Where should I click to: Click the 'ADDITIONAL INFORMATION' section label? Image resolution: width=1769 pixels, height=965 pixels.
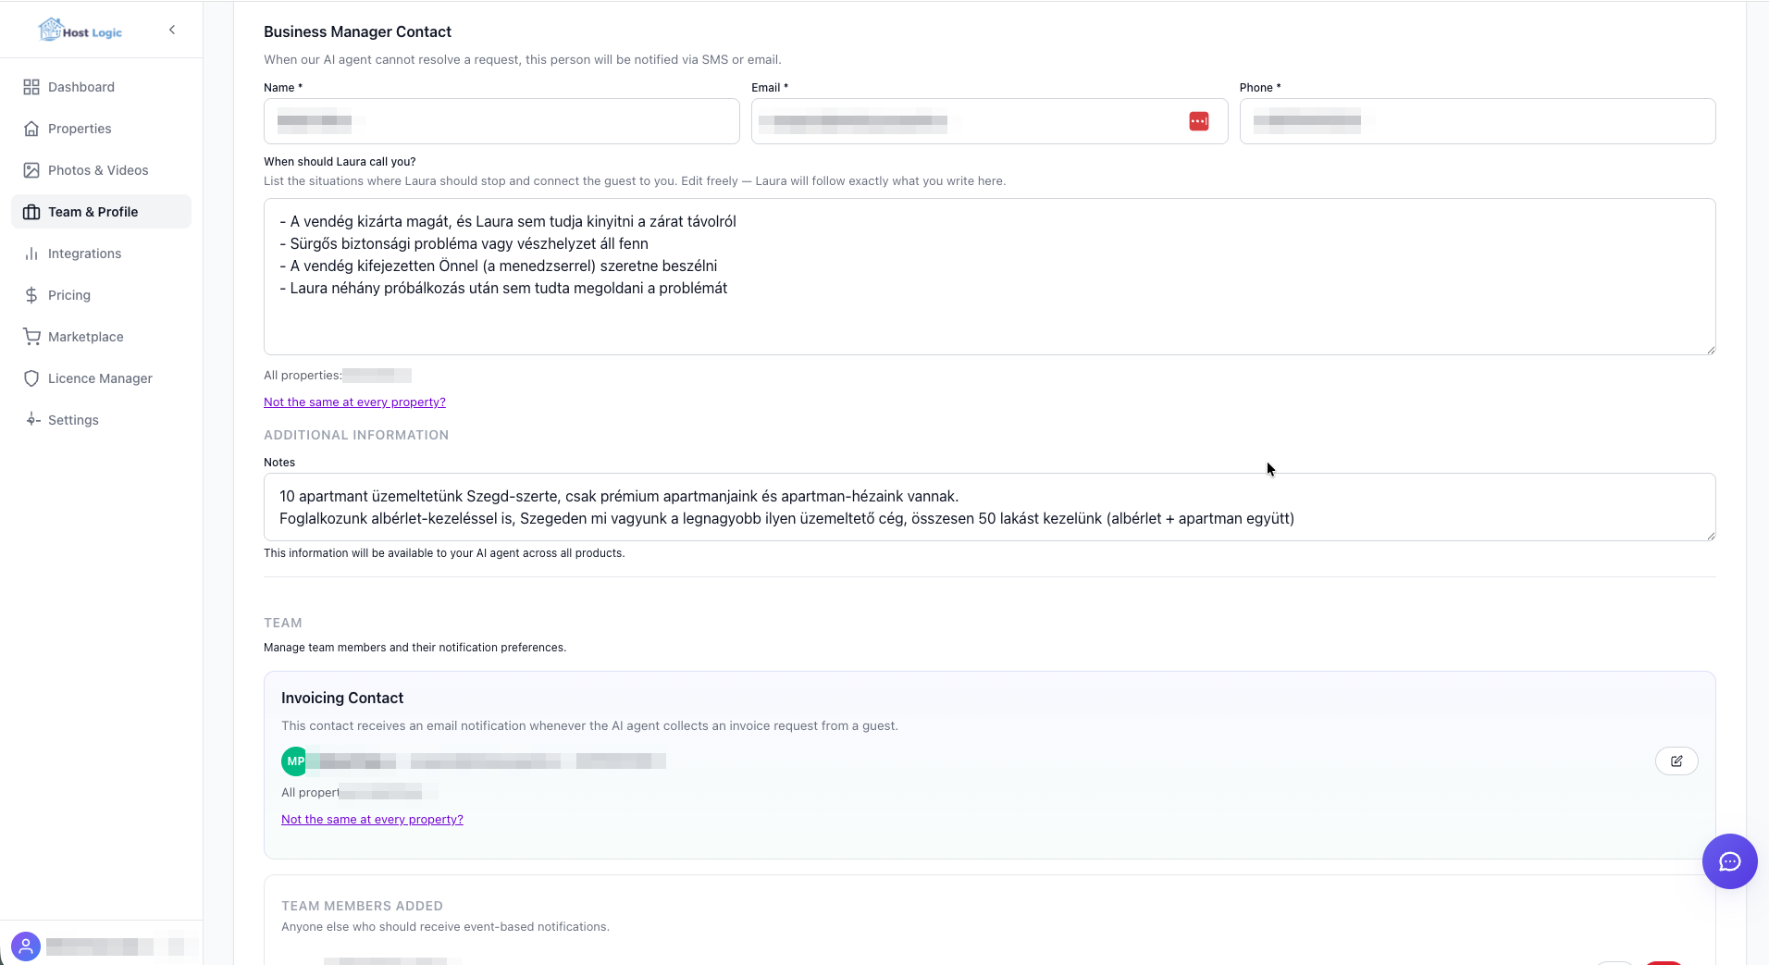point(356,435)
